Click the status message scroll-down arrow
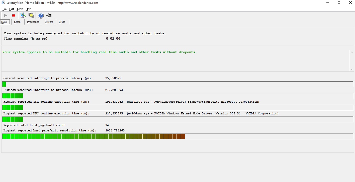The image size is (355, 182). point(351,69)
